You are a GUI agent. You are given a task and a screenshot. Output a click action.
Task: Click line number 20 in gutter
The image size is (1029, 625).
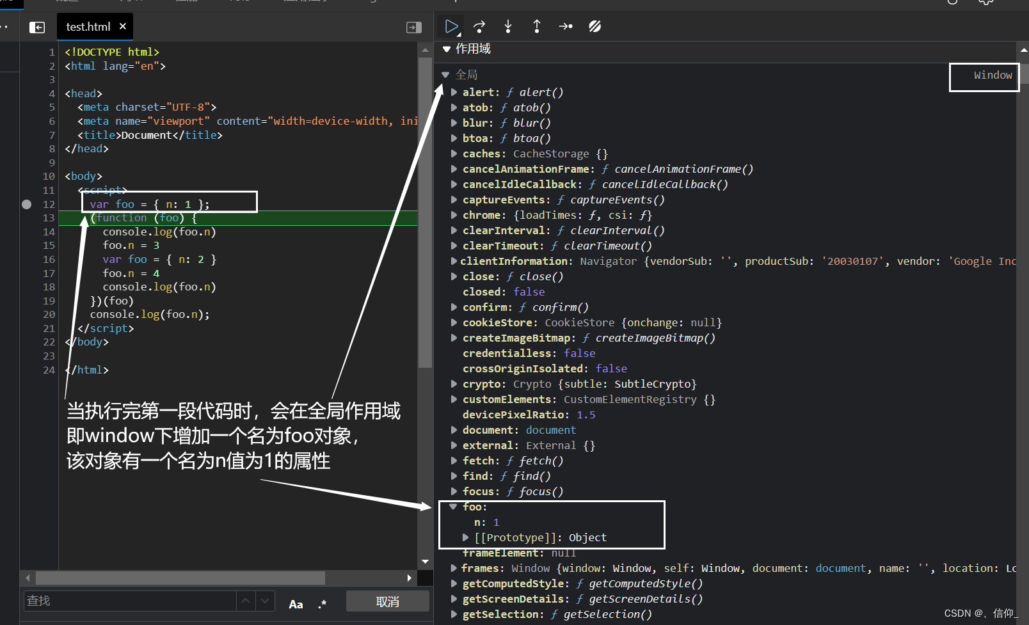49,314
